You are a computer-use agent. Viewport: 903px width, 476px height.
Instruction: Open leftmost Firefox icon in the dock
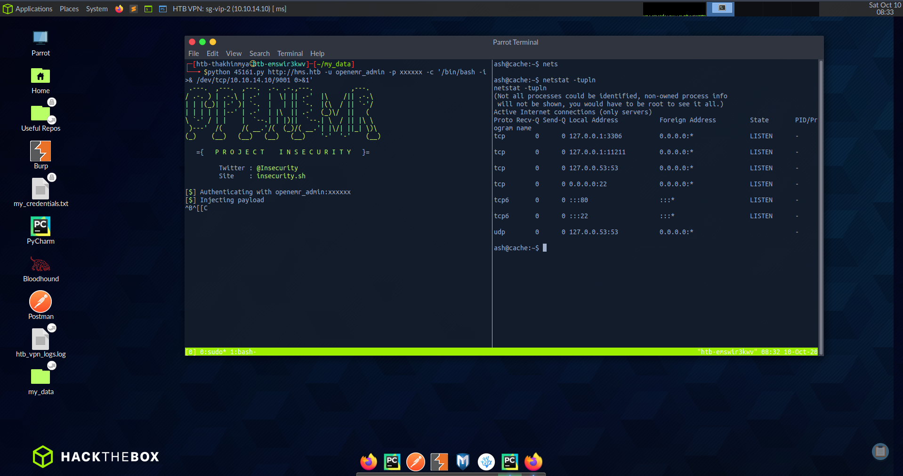(369, 462)
